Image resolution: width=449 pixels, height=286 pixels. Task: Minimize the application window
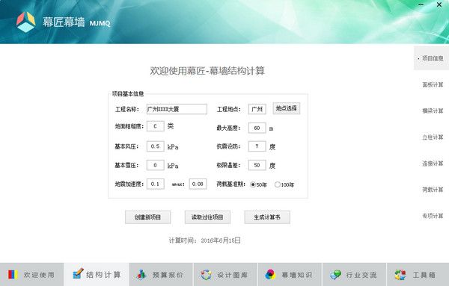pos(421,4)
